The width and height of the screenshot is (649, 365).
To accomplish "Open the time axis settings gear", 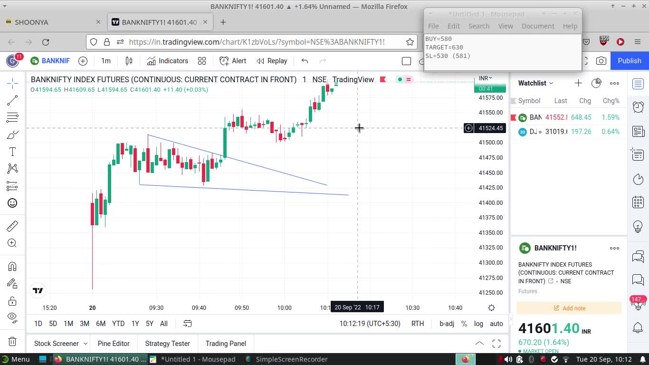I will coord(492,307).
